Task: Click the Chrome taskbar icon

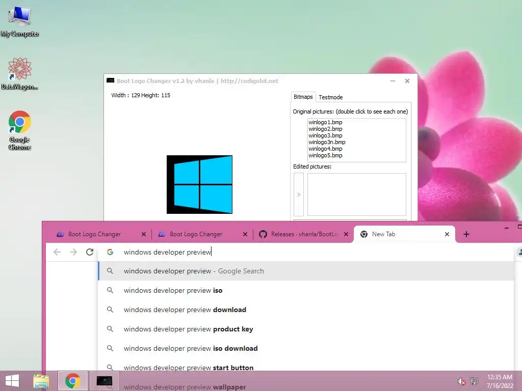Action: 72,381
